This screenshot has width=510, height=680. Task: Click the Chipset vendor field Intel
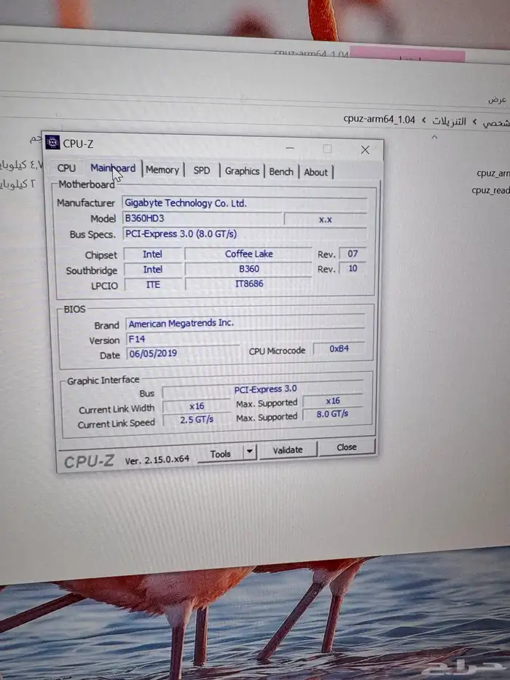pyautogui.click(x=153, y=254)
